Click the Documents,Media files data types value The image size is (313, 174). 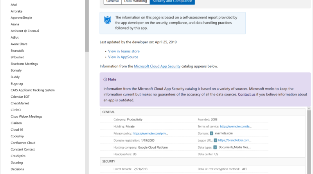(x=235, y=147)
